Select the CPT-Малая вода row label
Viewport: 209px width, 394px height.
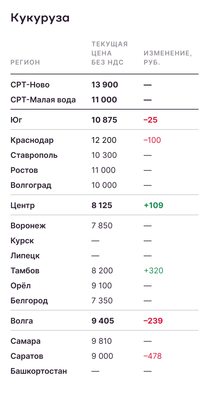point(43,100)
